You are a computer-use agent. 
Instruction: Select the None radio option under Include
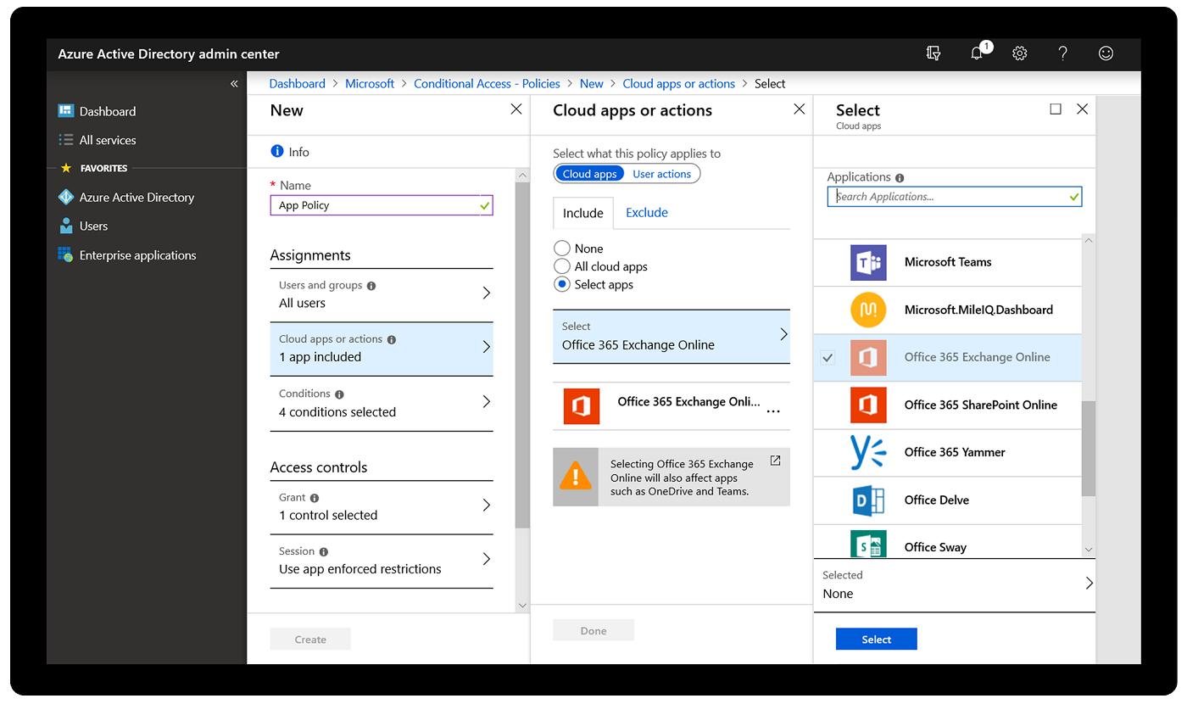(561, 248)
